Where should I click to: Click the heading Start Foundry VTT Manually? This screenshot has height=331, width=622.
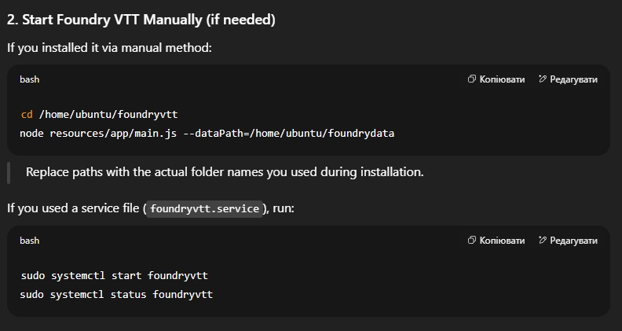(x=141, y=20)
